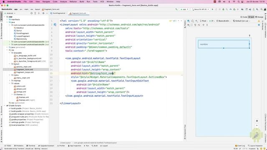
Task: Open the Profiler tool window
Action: click(61, 146)
